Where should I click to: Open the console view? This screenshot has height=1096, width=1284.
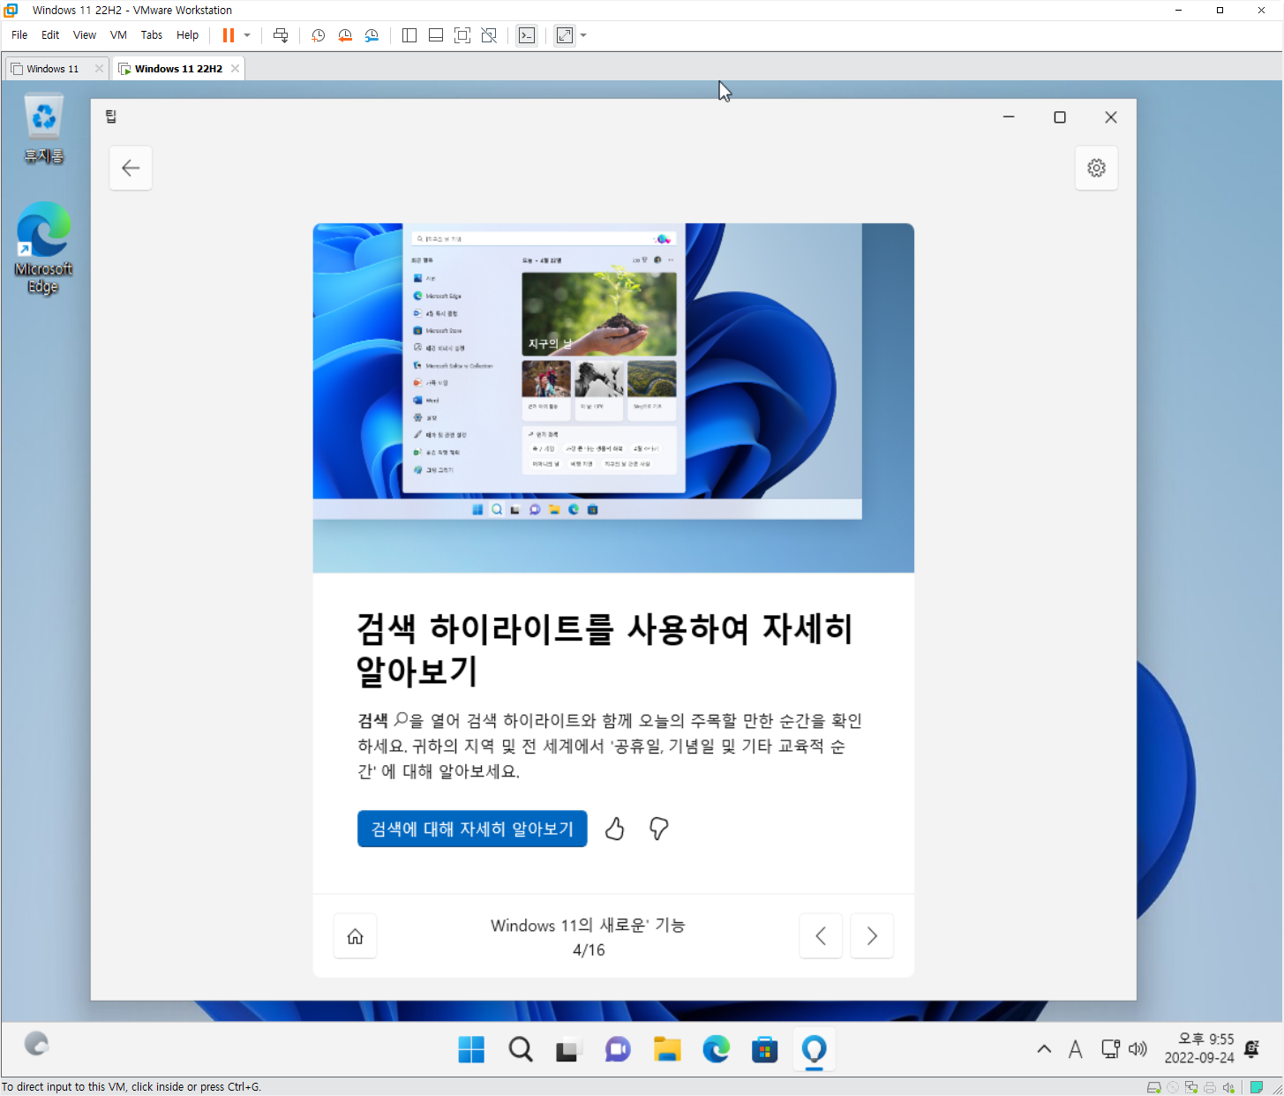pos(526,35)
